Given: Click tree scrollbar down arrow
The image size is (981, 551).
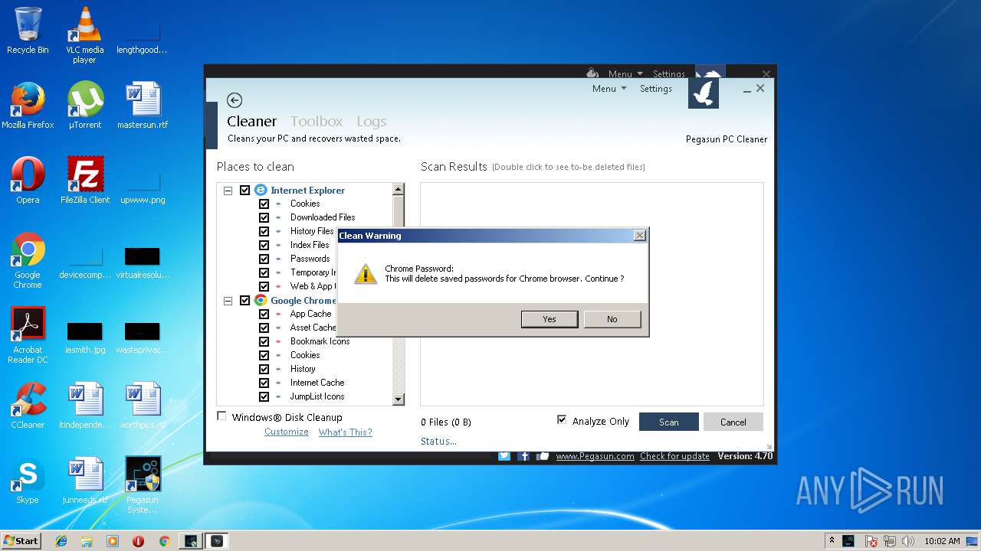Looking at the screenshot, I should [x=398, y=399].
